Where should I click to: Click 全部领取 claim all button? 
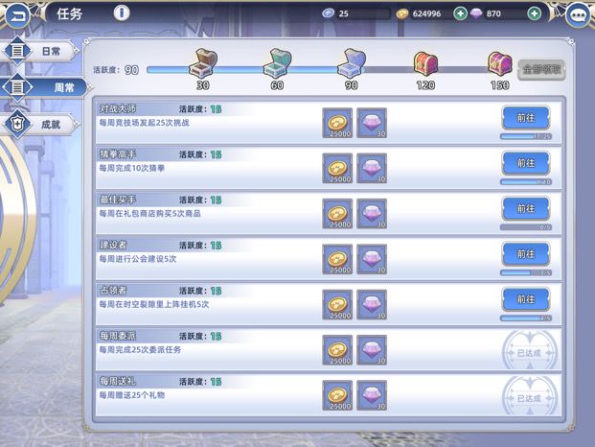tap(541, 69)
